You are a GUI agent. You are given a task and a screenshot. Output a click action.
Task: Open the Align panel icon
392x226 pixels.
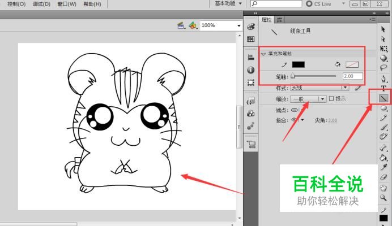251,58
